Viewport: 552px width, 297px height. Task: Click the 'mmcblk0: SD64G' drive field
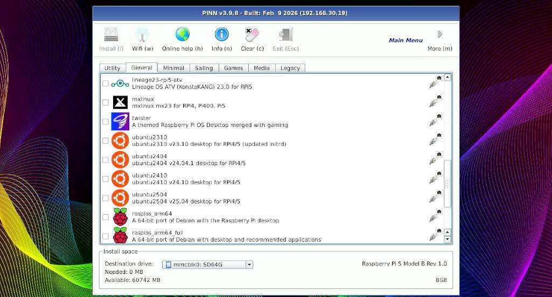(x=207, y=265)
